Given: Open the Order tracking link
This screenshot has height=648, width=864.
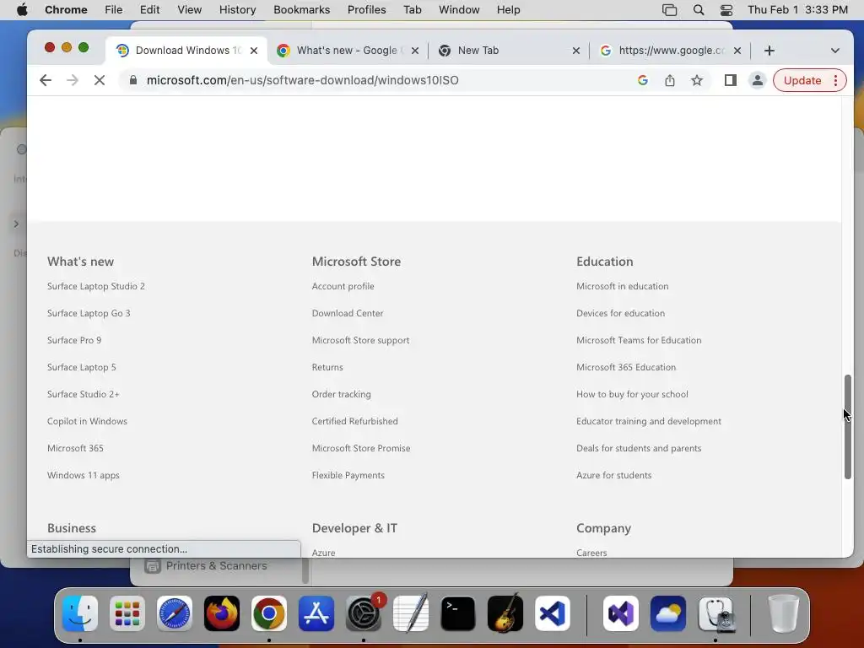Looking at the screenshot, I should [x=341, y=394].
